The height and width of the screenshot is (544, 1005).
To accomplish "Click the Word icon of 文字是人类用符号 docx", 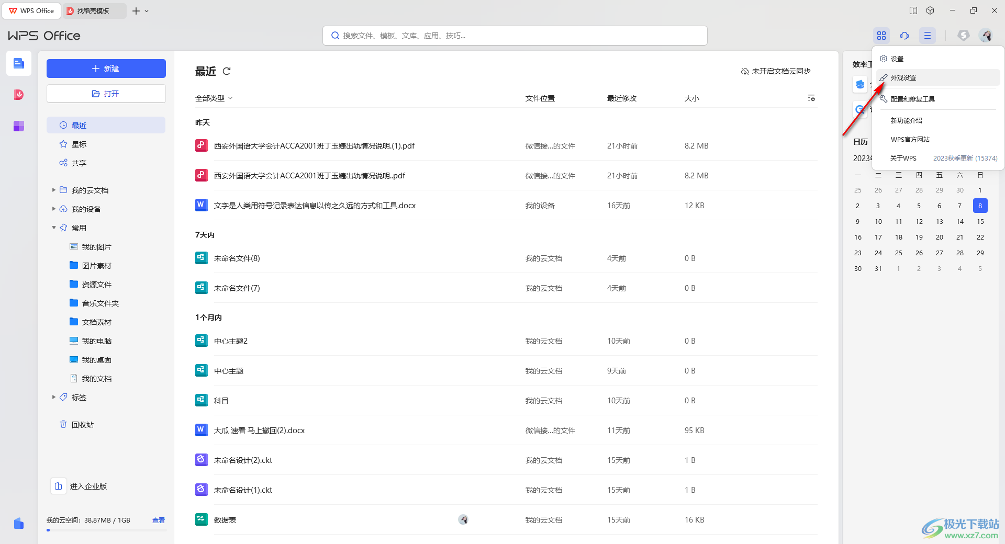I will click(202, 205).
